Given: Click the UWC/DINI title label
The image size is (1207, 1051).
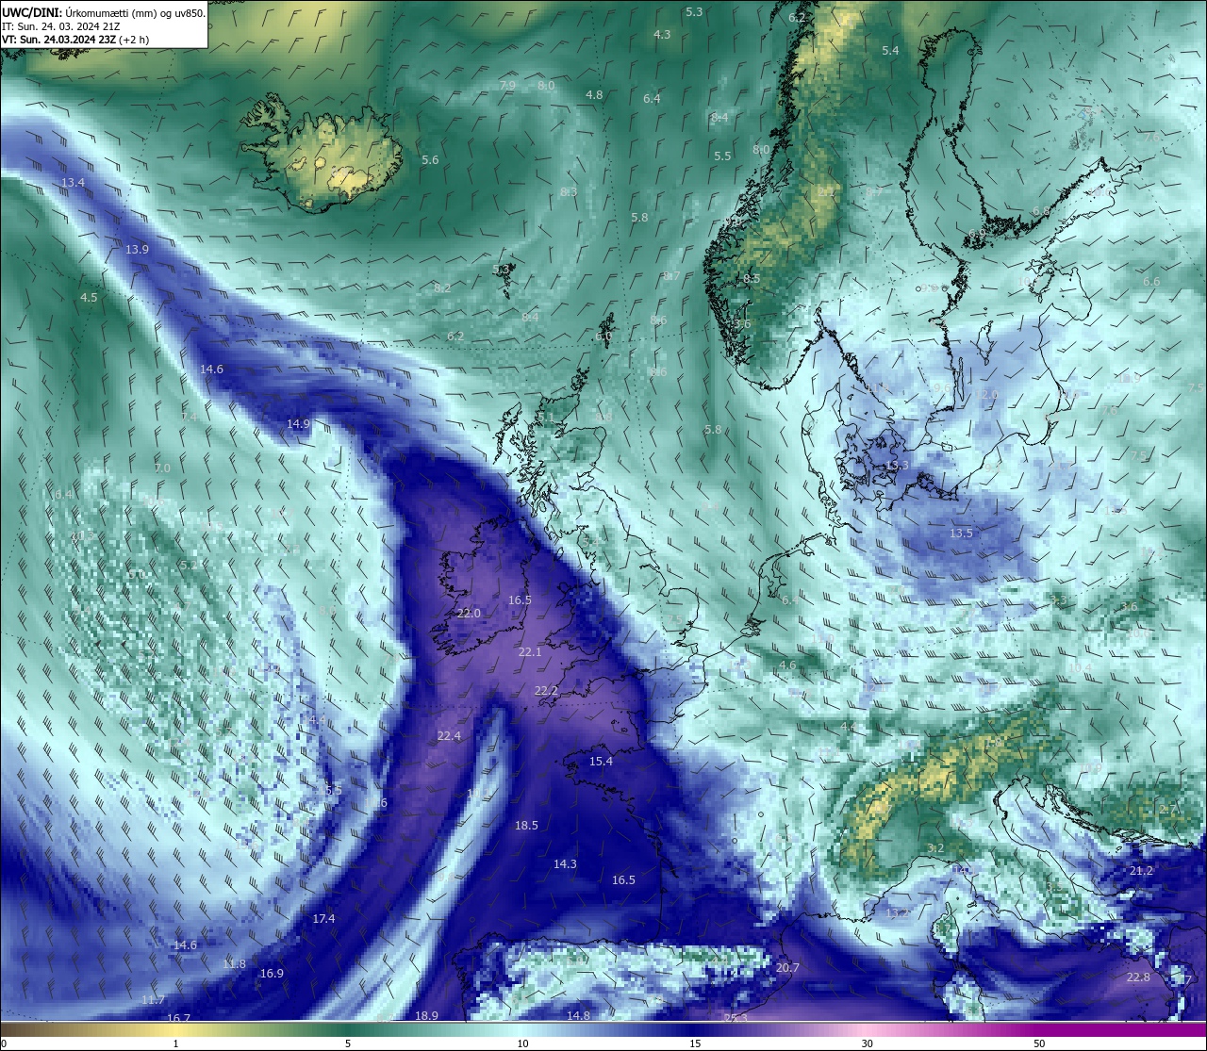Looking at the screenshot, I should 32,12.
